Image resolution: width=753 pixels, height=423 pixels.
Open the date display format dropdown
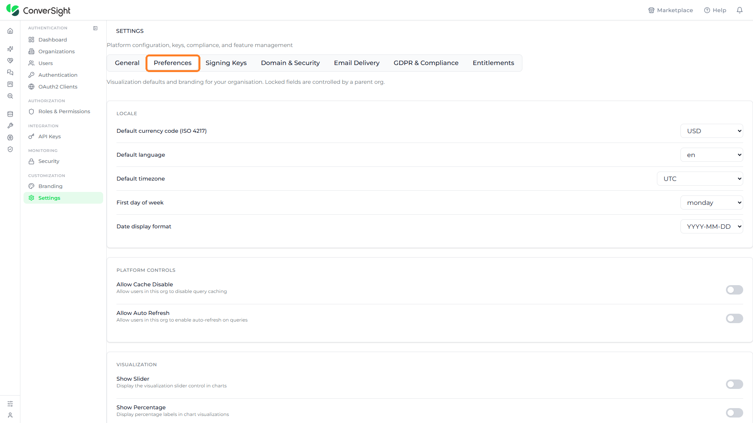tap(711, 227)
